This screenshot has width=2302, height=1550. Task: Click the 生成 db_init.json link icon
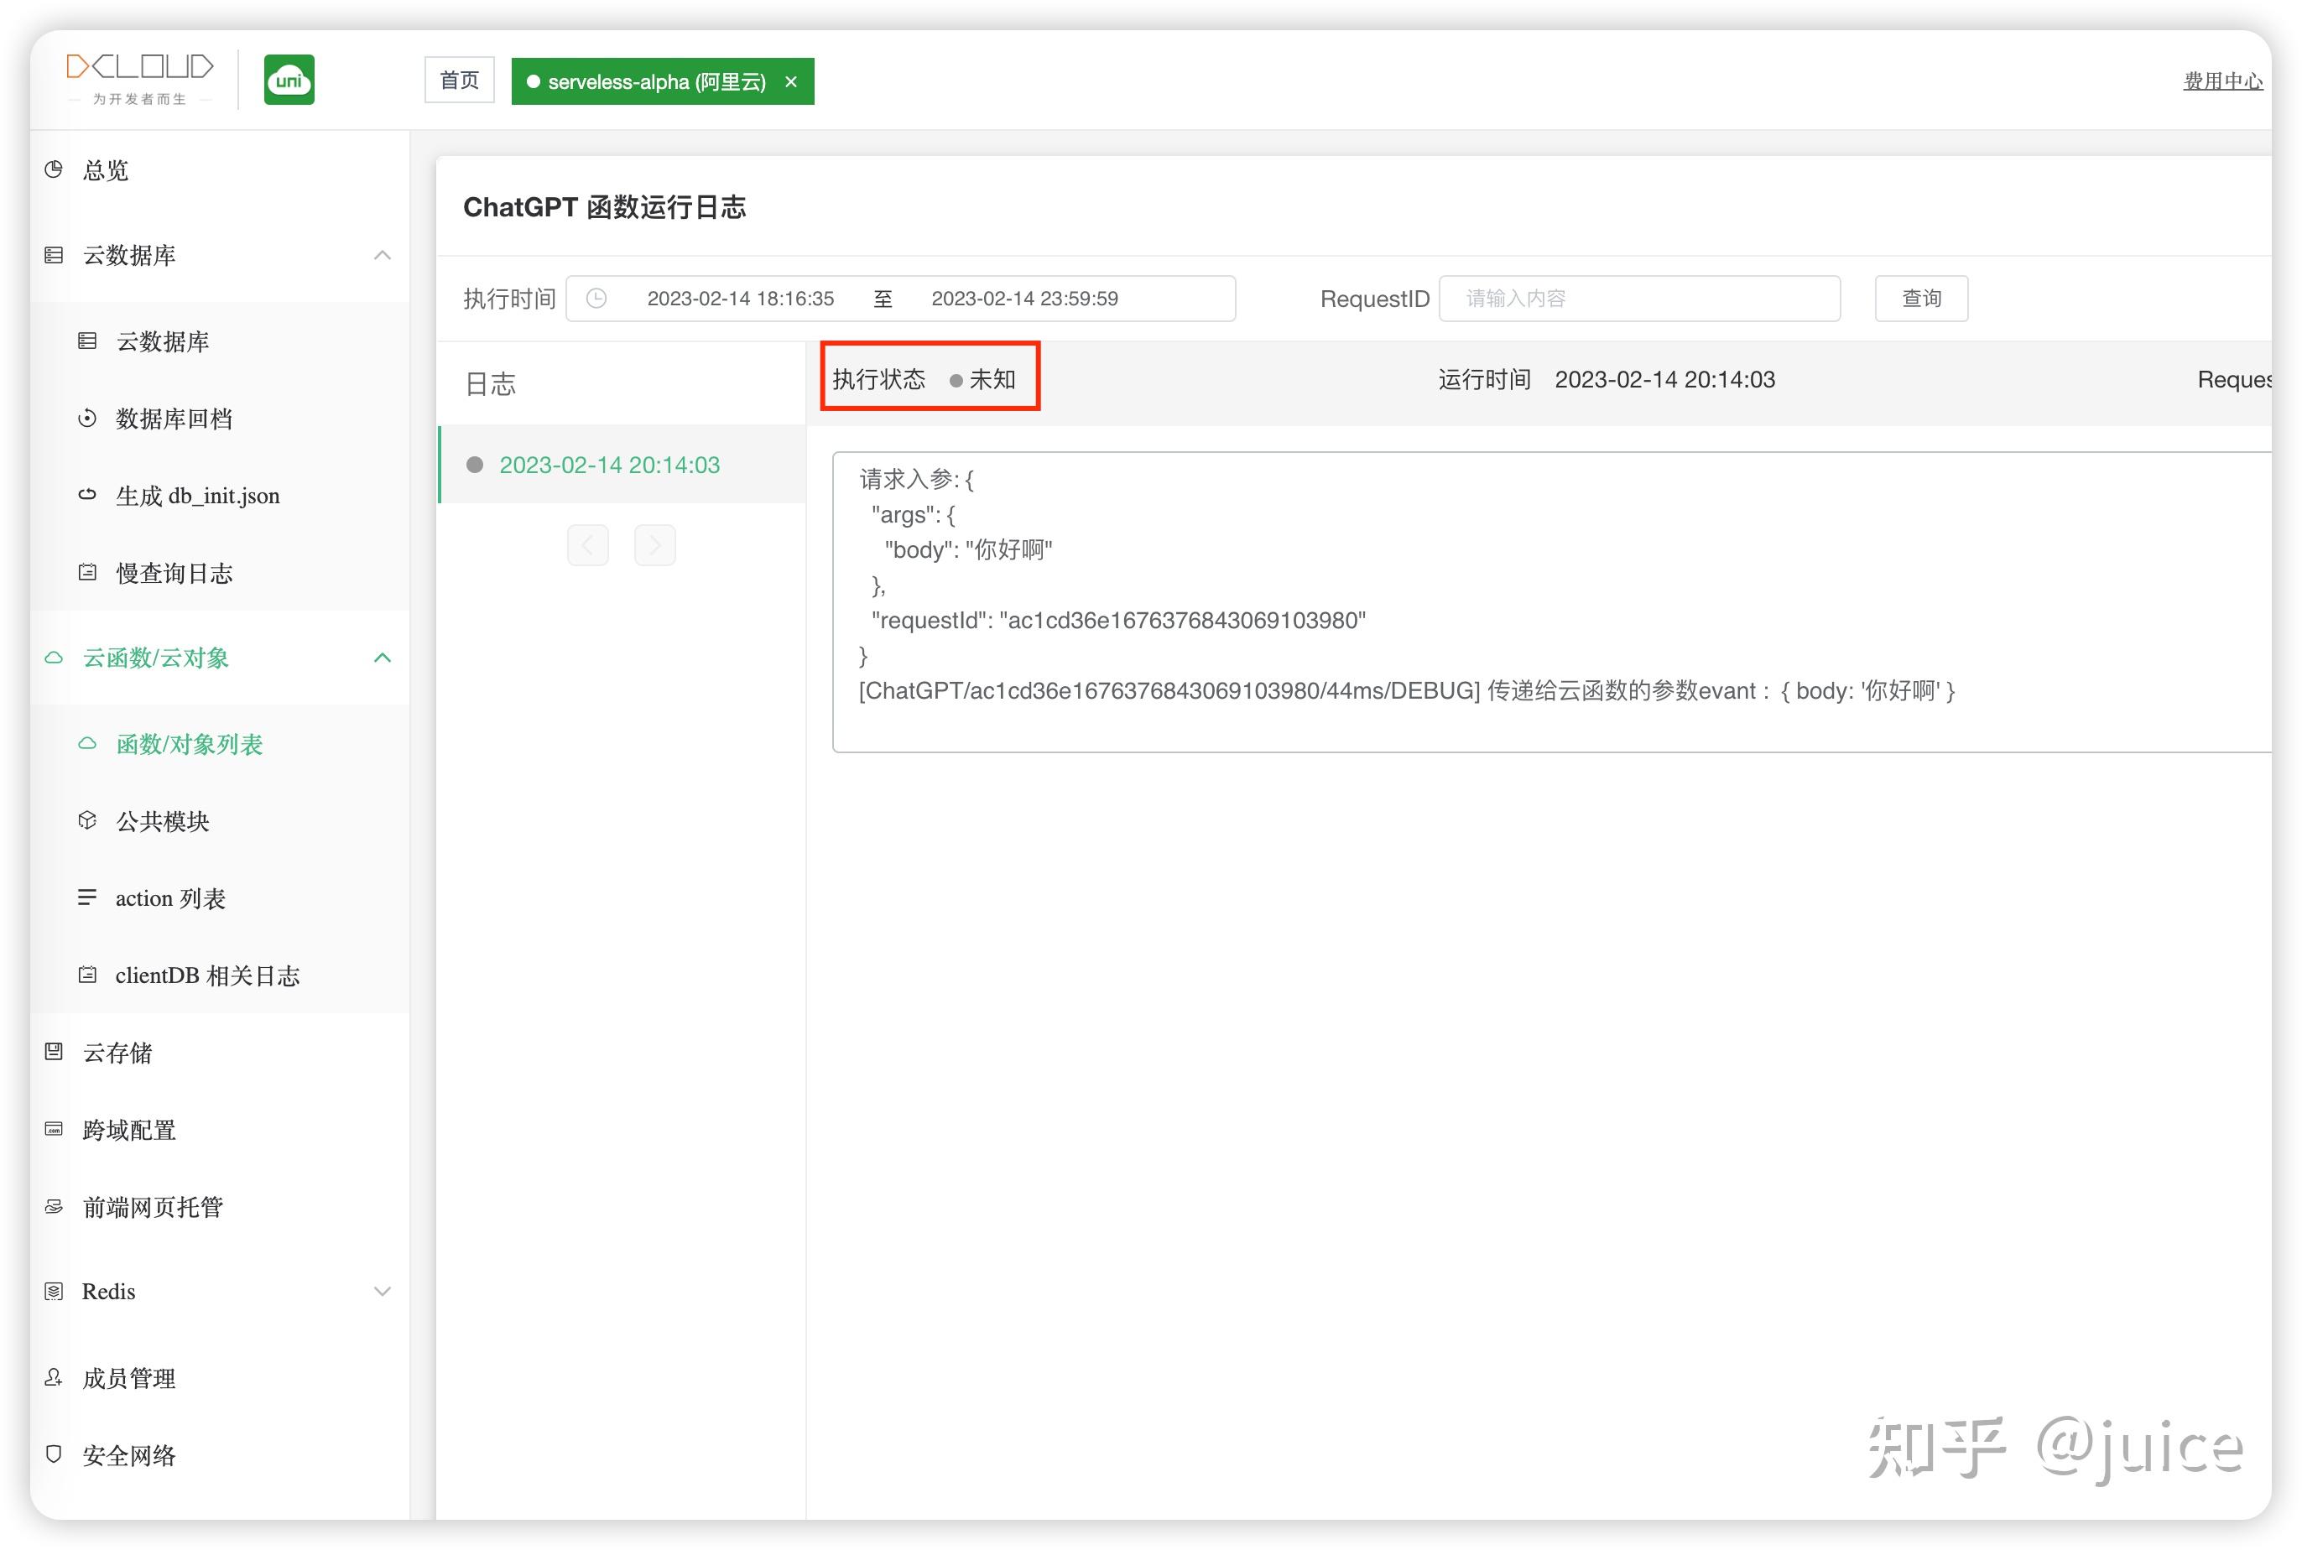click(x=87, y=494)
